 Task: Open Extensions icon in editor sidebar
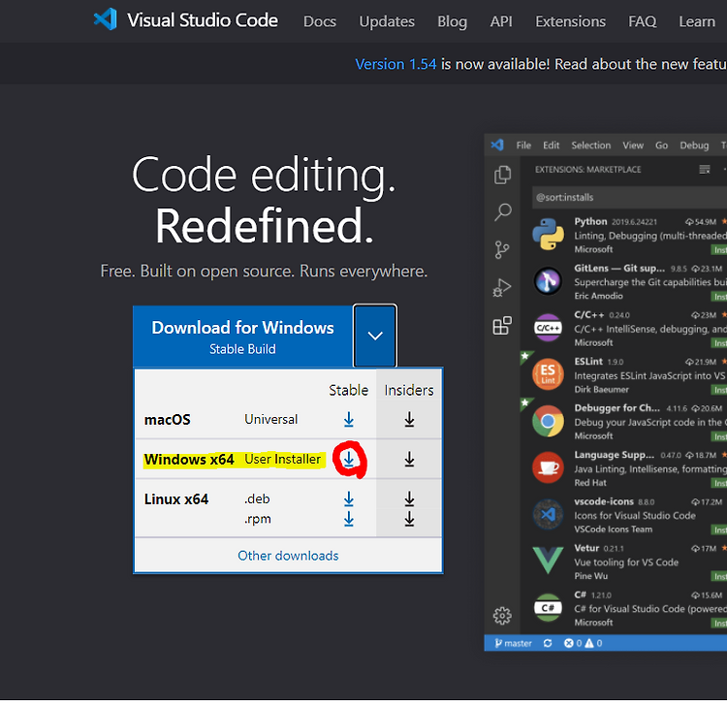pyautogui.click(x=502, y=326)
